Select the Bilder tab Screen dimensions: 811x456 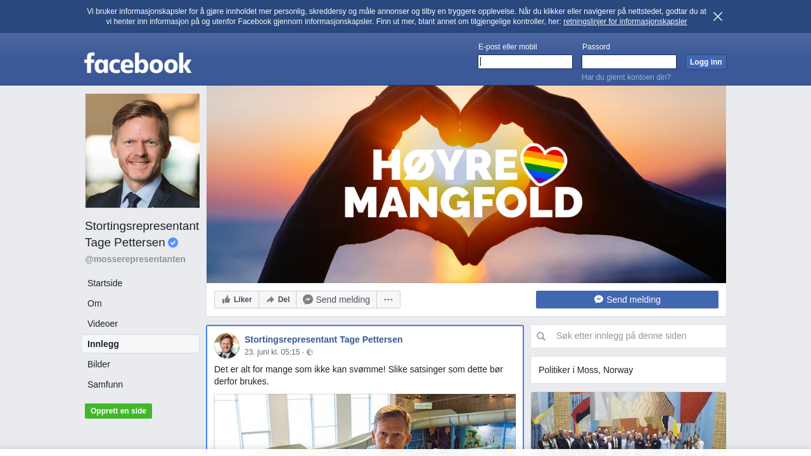(99, 364)
